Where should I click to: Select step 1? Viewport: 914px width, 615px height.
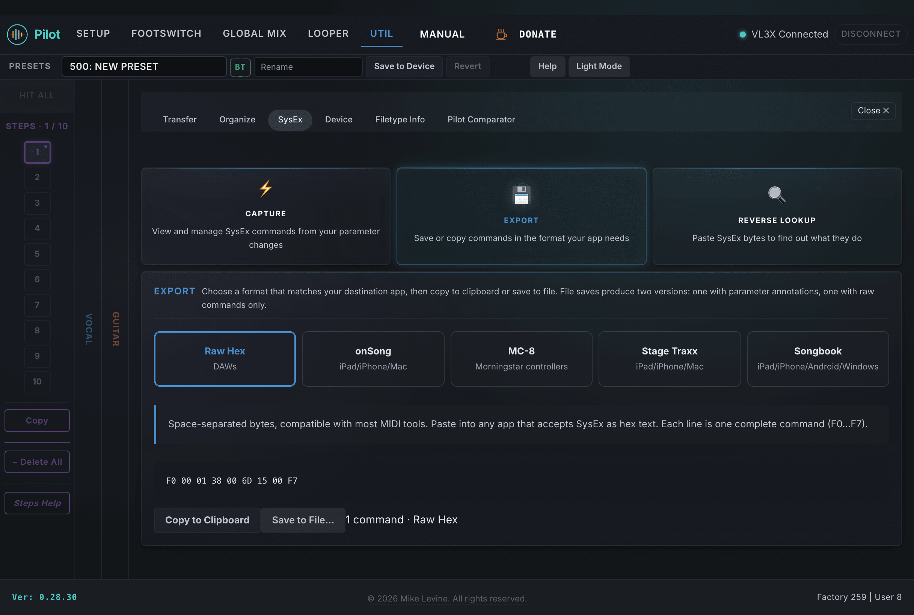(37, 152)
